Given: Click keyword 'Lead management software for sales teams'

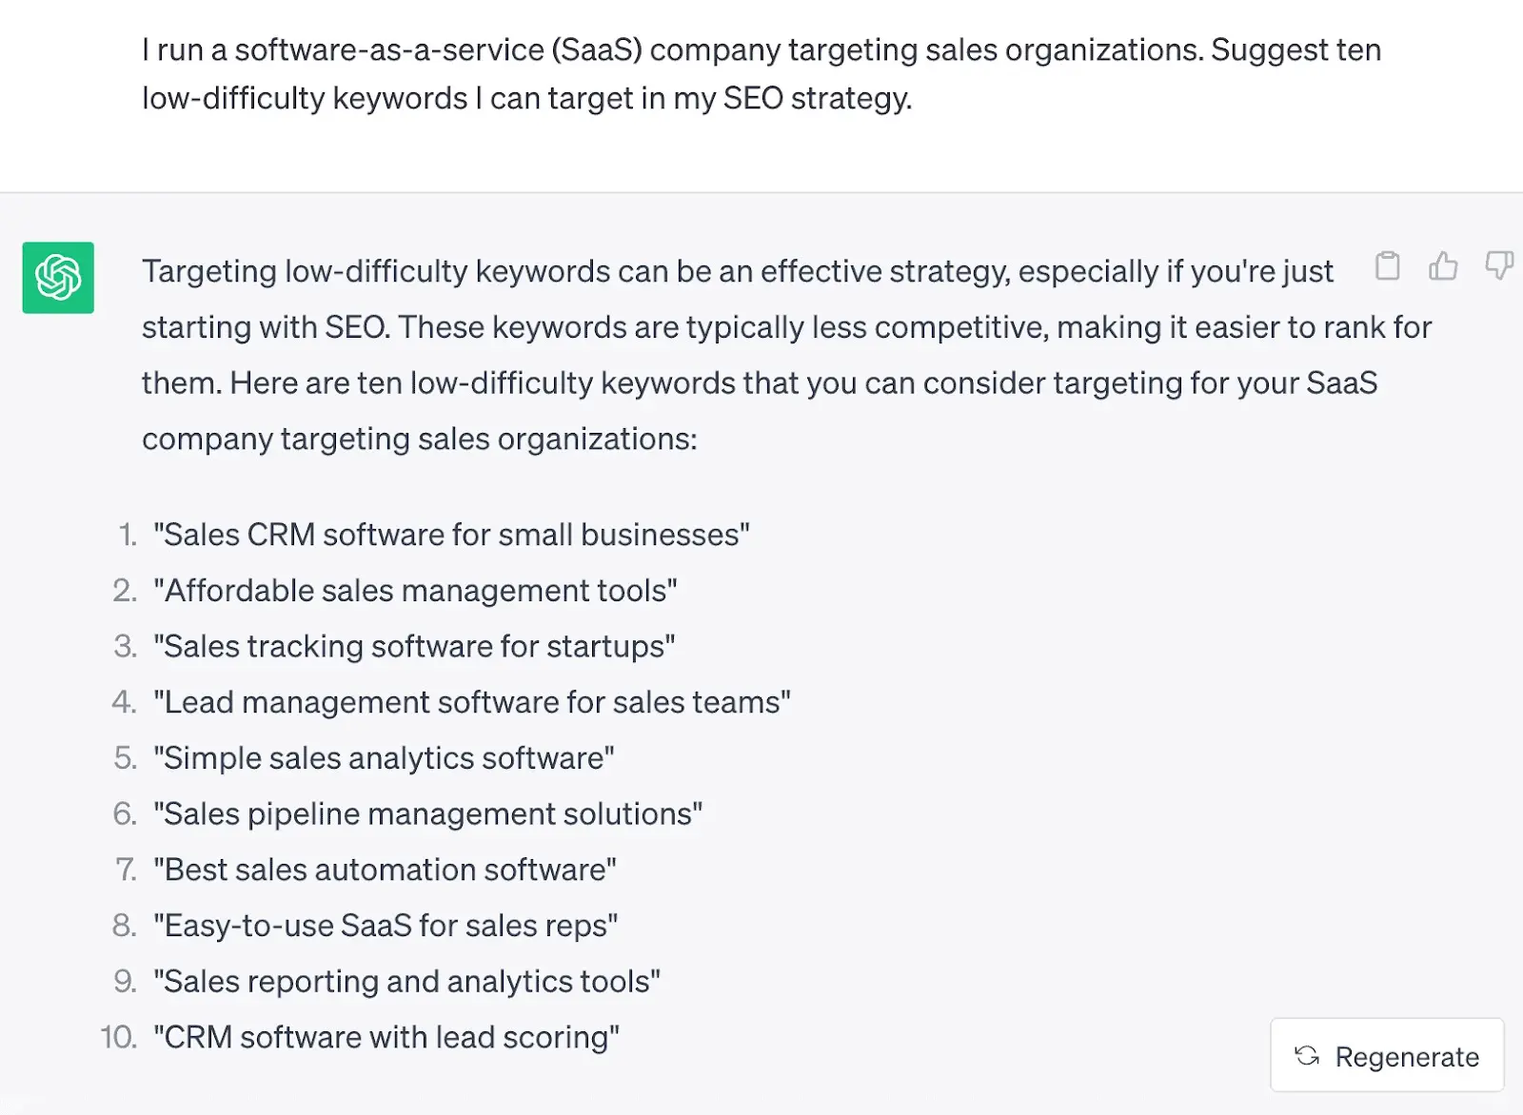Looking at the screenshot, I should 472,702.
